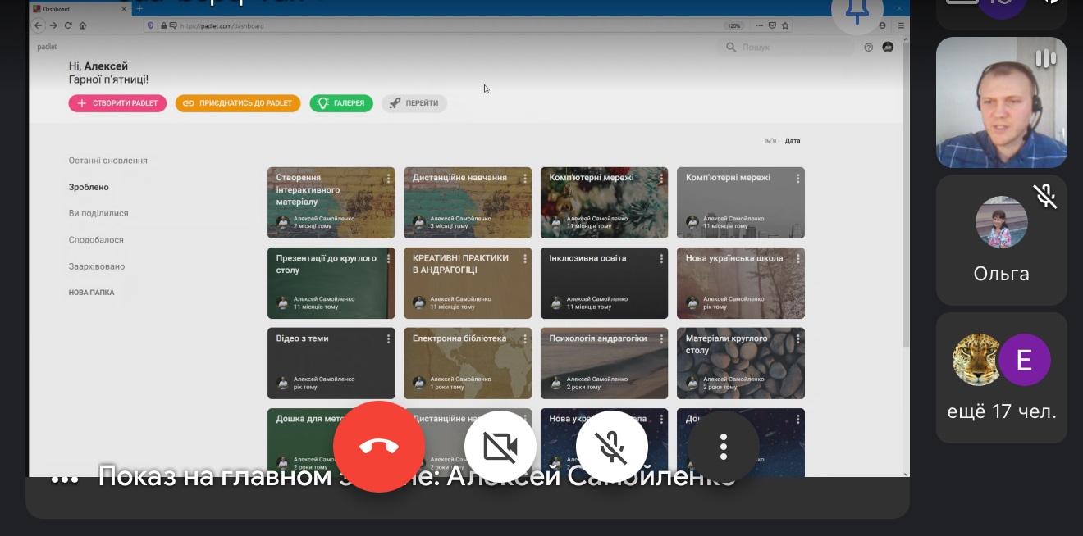This screenshot has width=1083, height=536.
Task: Click the 120% zoom indicator in the address bar
Action: pos(733,25)
